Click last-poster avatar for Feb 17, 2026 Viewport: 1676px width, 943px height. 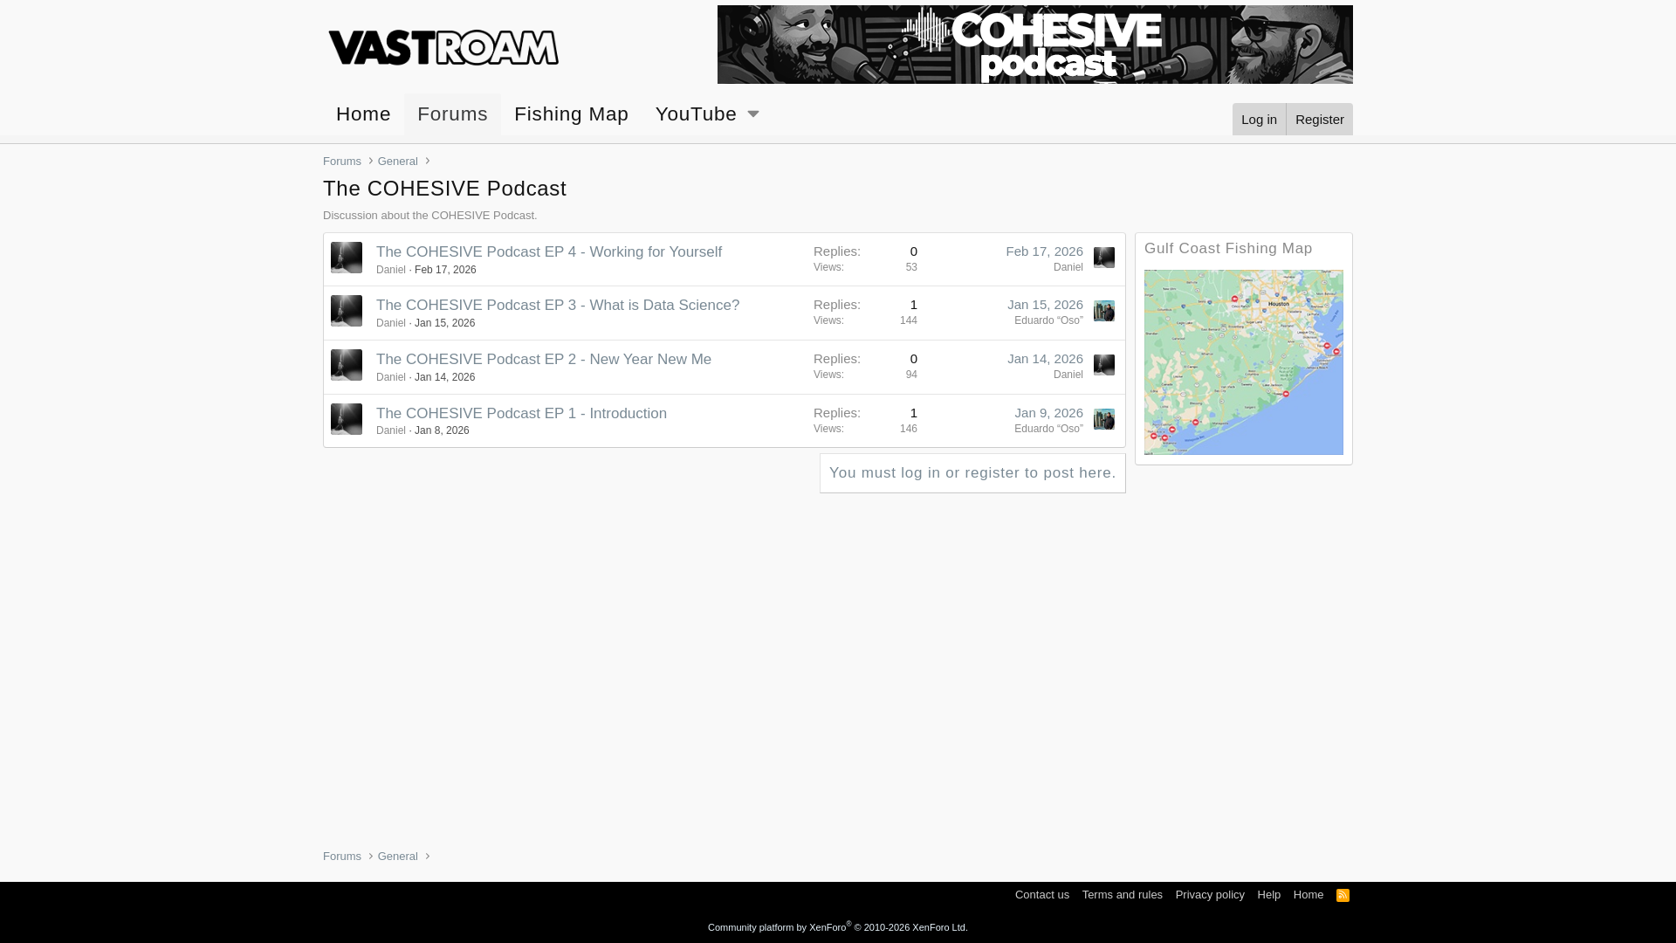click(x=1104, y=258)
